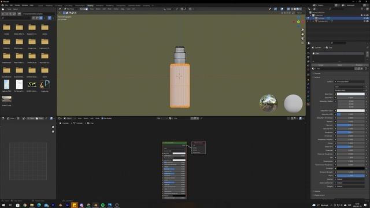
Task: Disable Cylinder.001 in renders camera icon
Action: 368,21
